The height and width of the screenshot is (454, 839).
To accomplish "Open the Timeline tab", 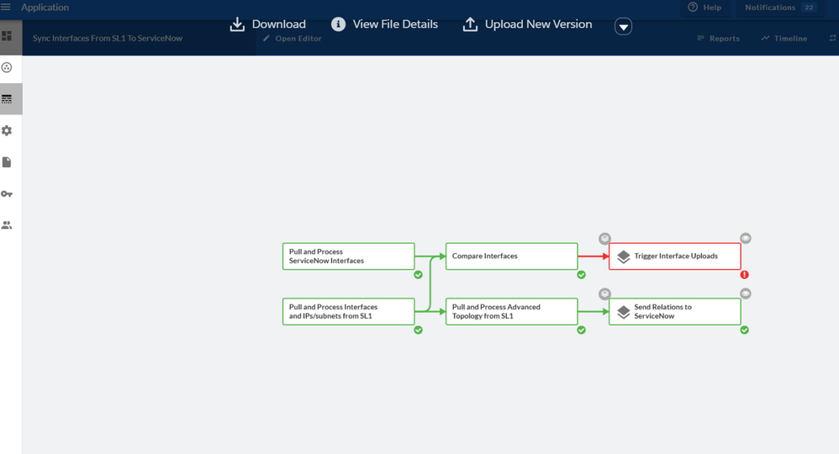I will tap(784, 39).
